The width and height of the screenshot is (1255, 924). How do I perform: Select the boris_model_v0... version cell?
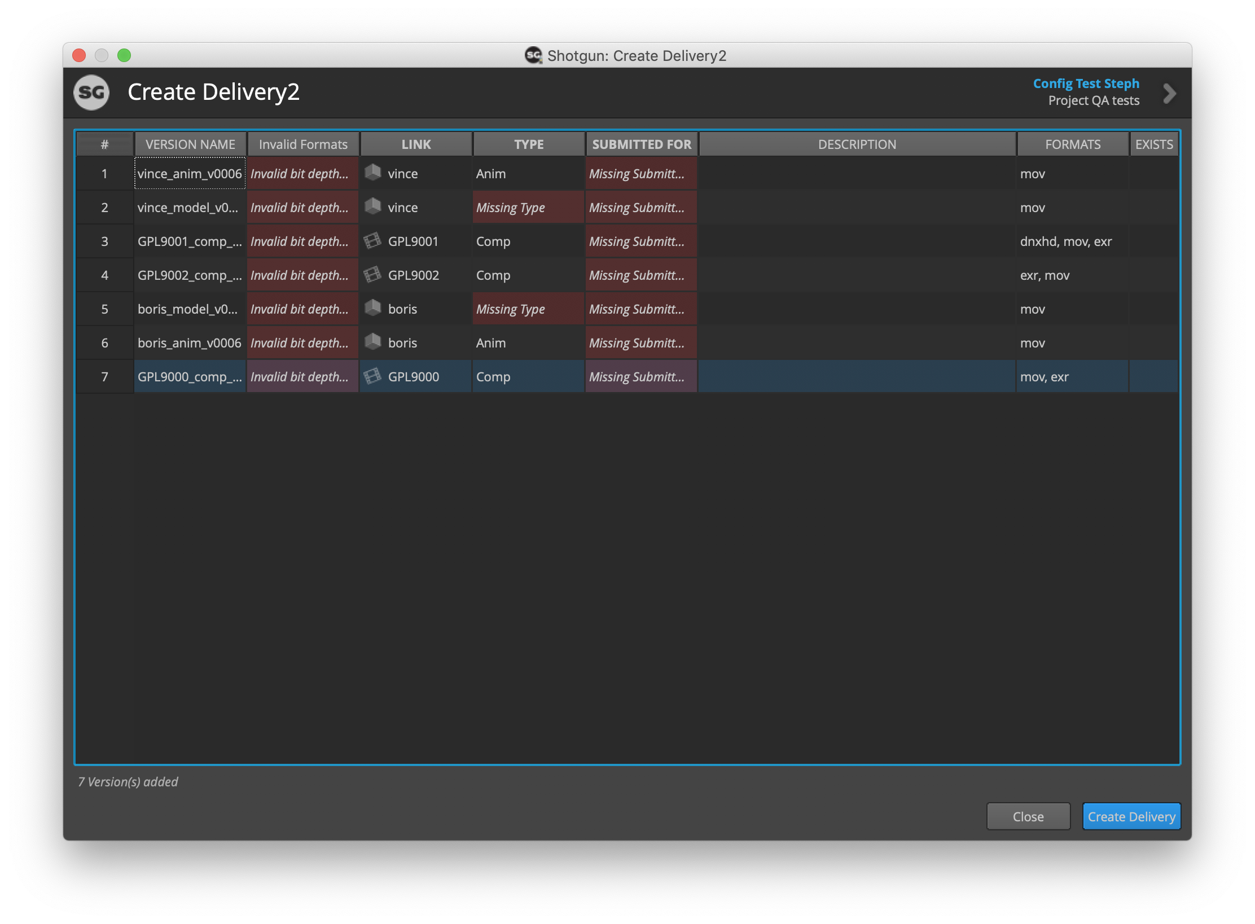(x=190, y=309)
